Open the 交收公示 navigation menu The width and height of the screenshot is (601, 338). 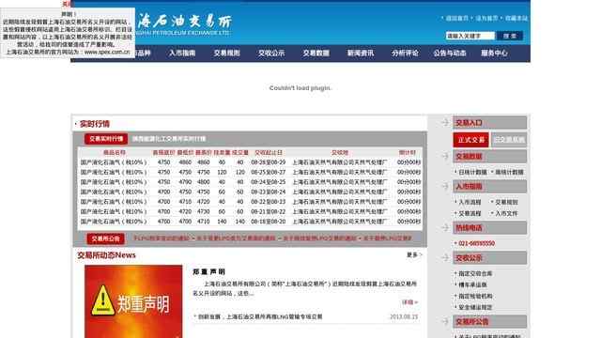coord(271,53)
